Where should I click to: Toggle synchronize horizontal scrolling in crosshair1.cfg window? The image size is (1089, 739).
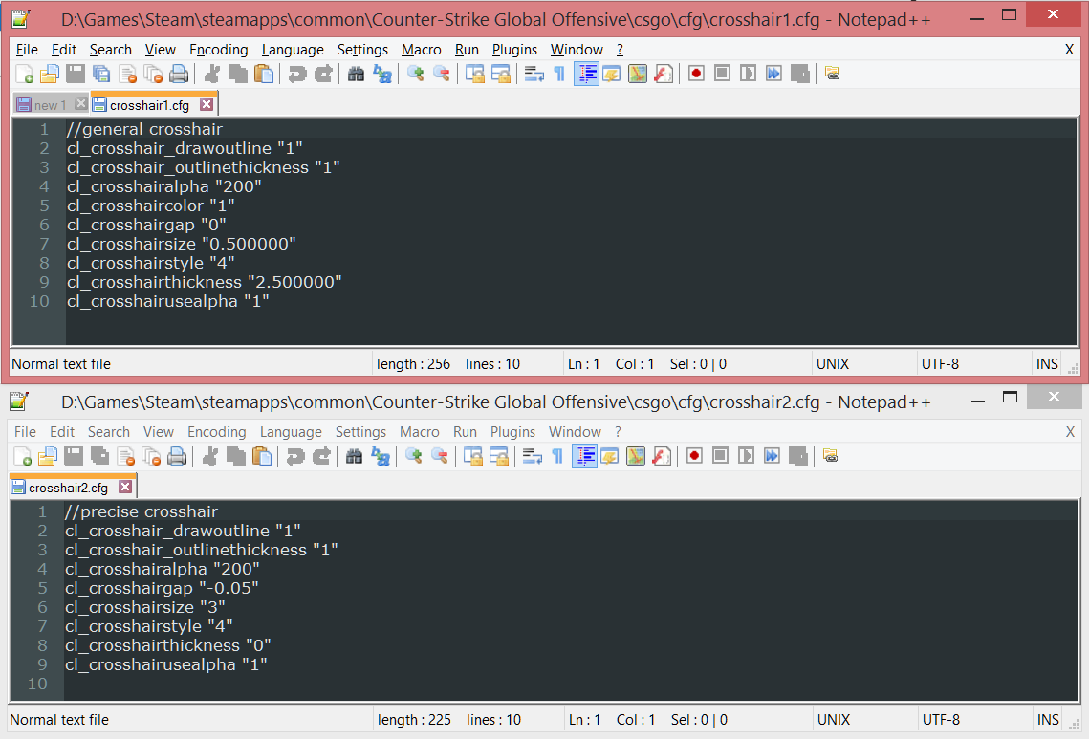(500, 74)
